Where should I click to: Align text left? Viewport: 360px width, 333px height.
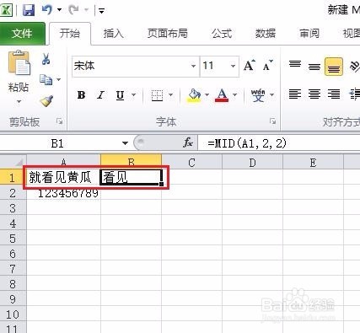tap(295, 94)
